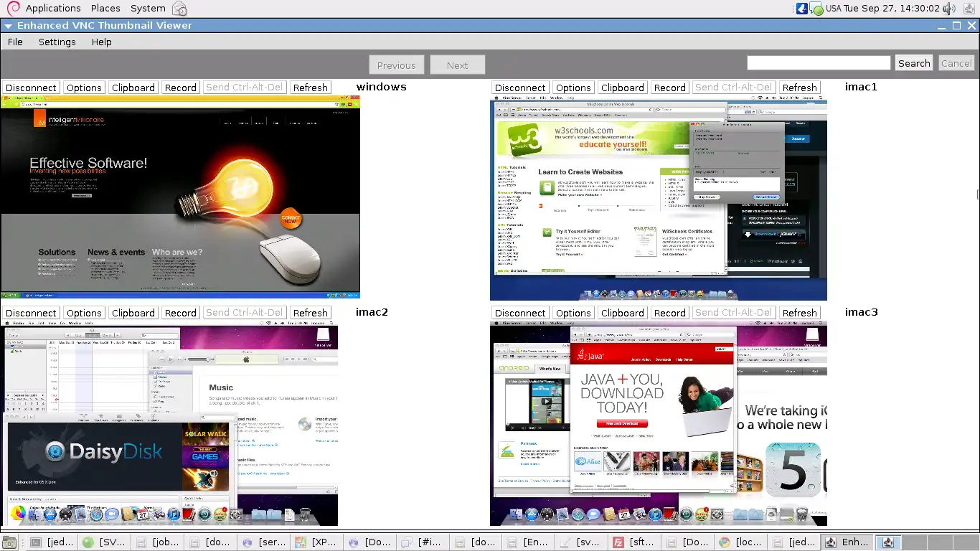Launch the mail icon in the top panel
Screen dimensions: 980x551
[180, 9]
